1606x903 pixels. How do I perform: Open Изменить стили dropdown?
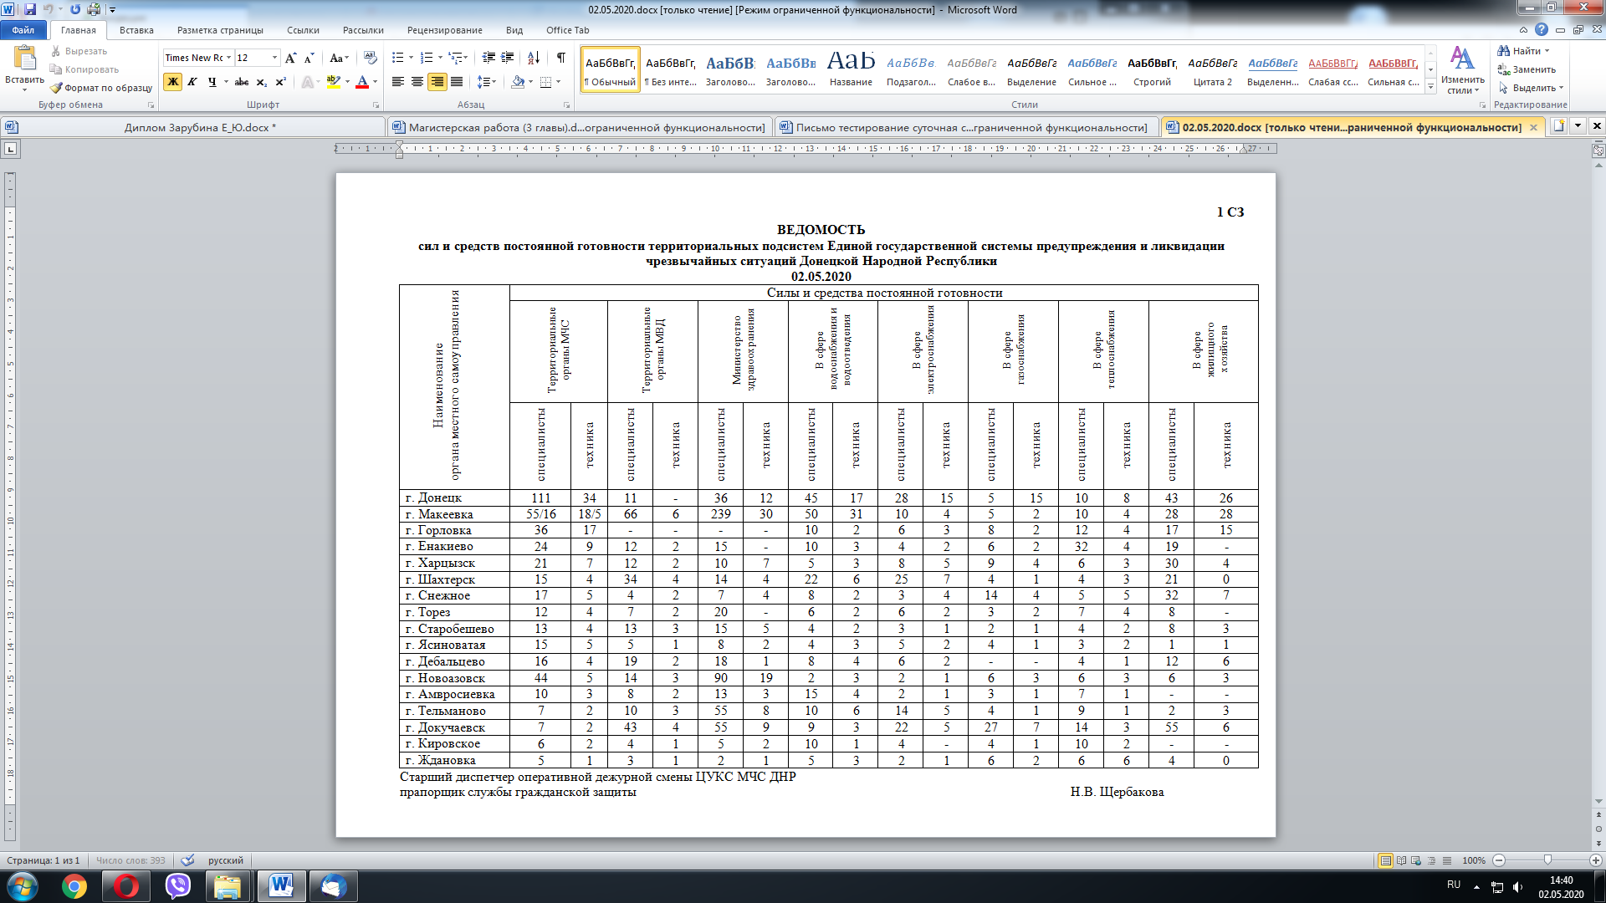coord(1463,70)
